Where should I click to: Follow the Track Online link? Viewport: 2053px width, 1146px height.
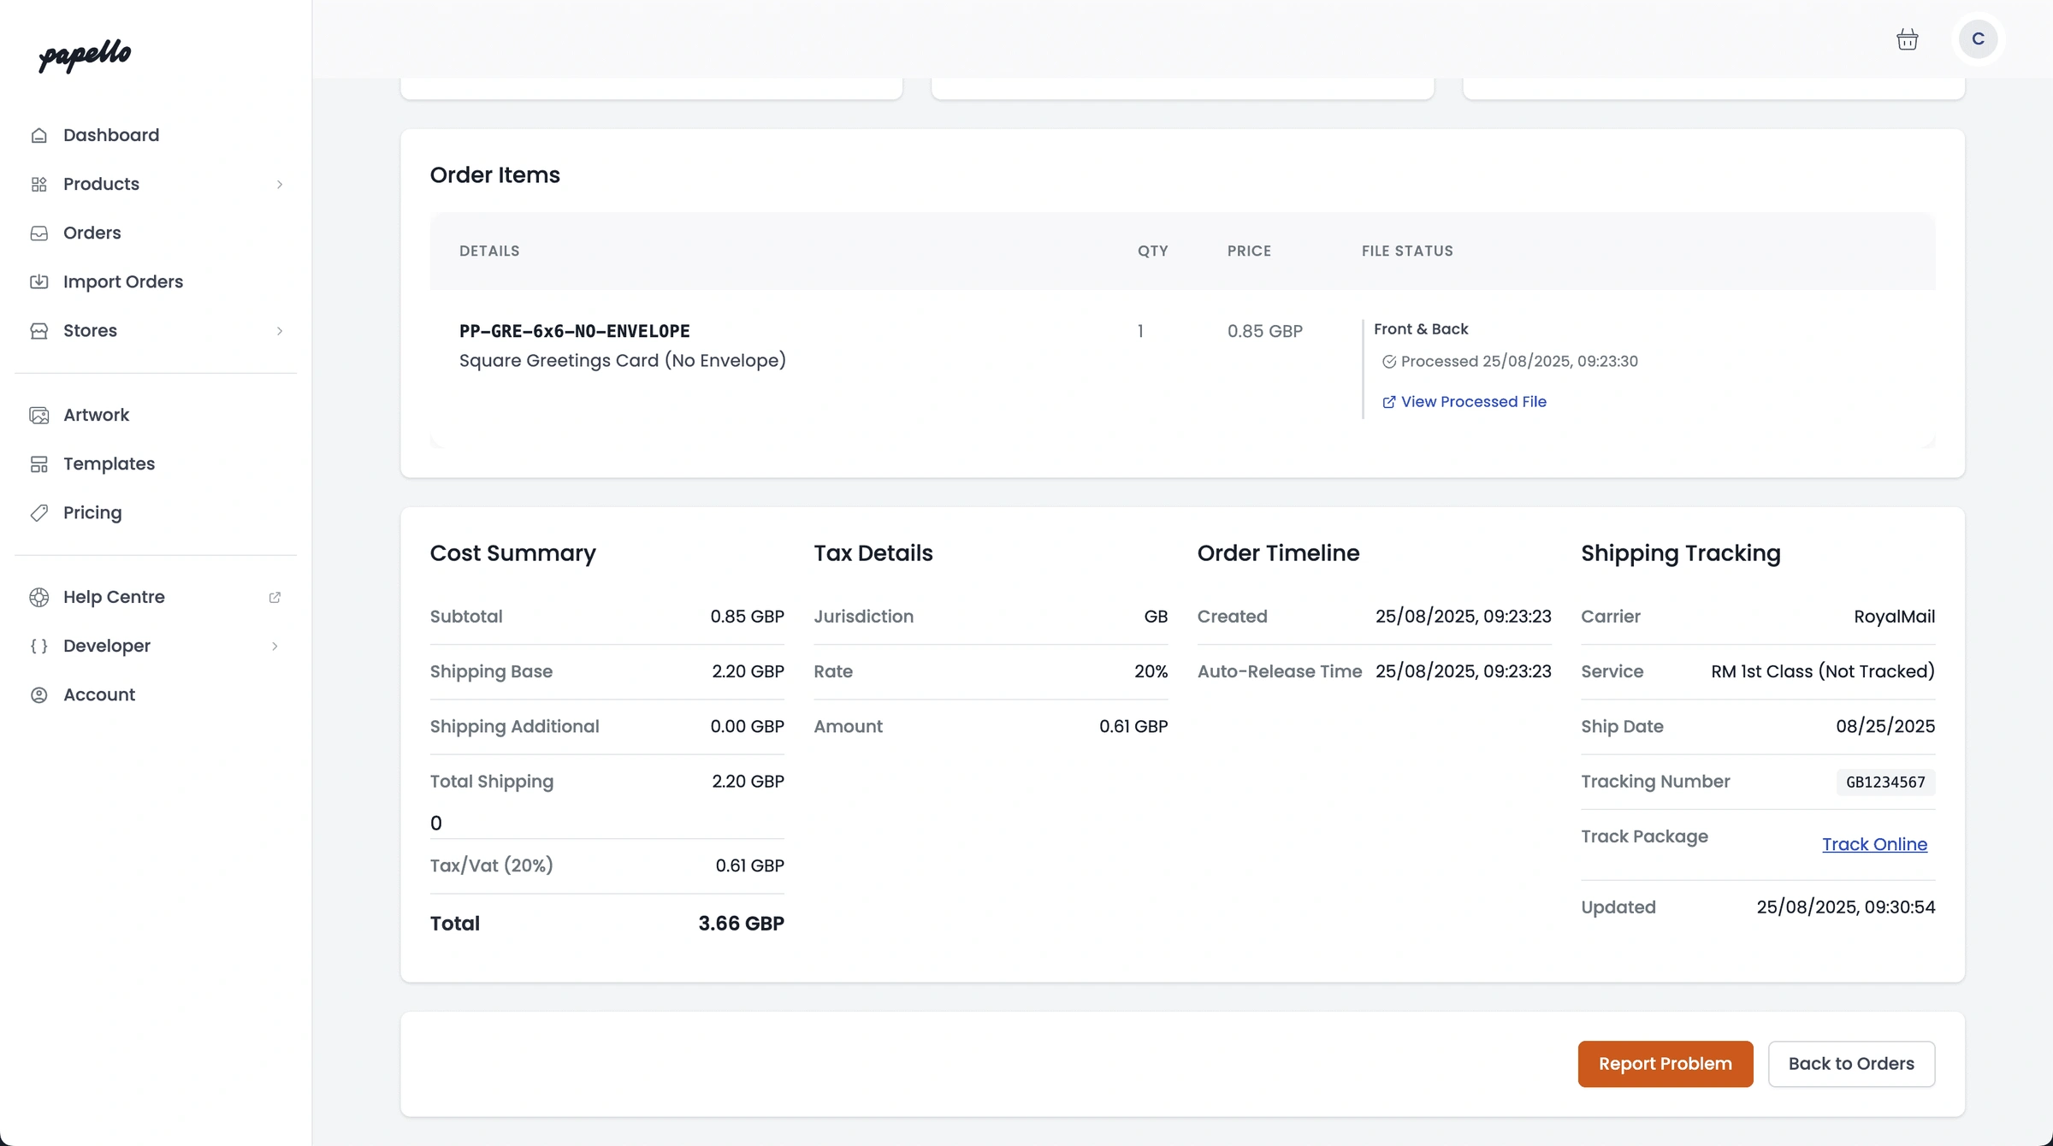click(x=1874, y=844)
